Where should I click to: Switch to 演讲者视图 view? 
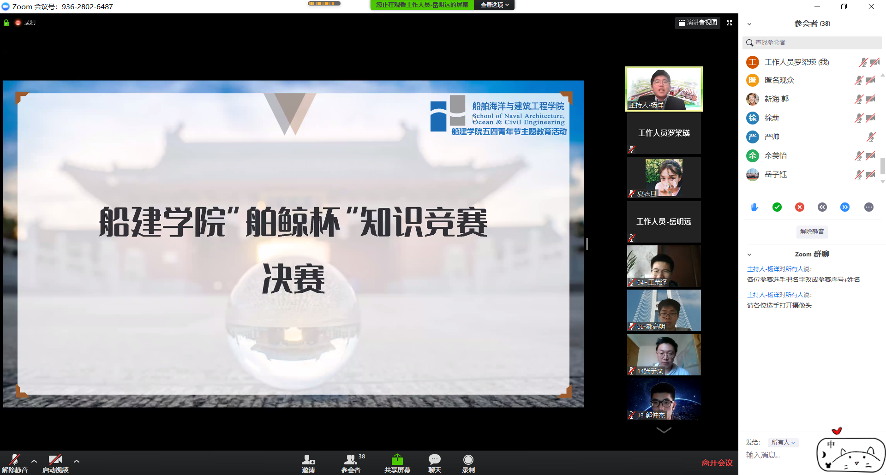coord(697,22)
